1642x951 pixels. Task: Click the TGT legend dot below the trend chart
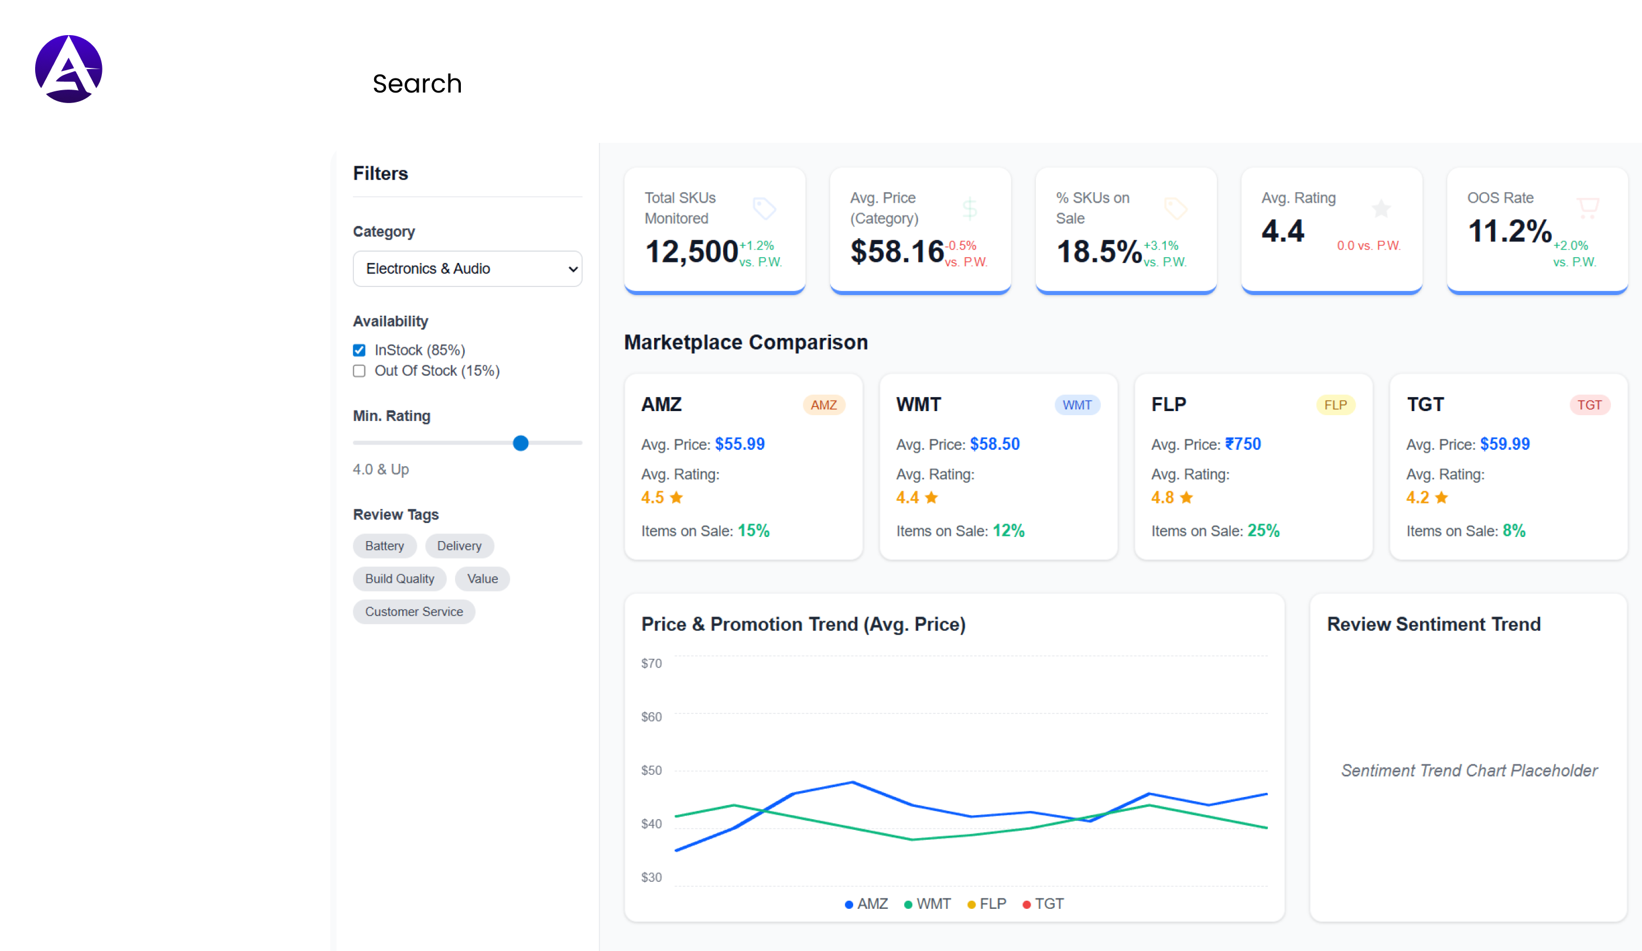(1027, 904)
